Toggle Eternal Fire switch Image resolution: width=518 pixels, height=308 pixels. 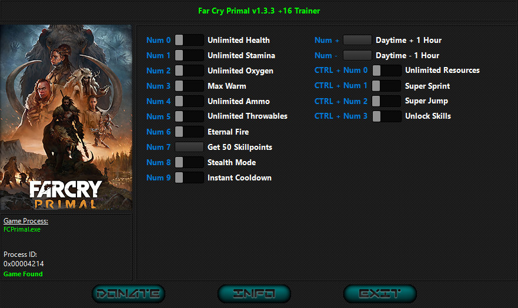click(189, 132)
